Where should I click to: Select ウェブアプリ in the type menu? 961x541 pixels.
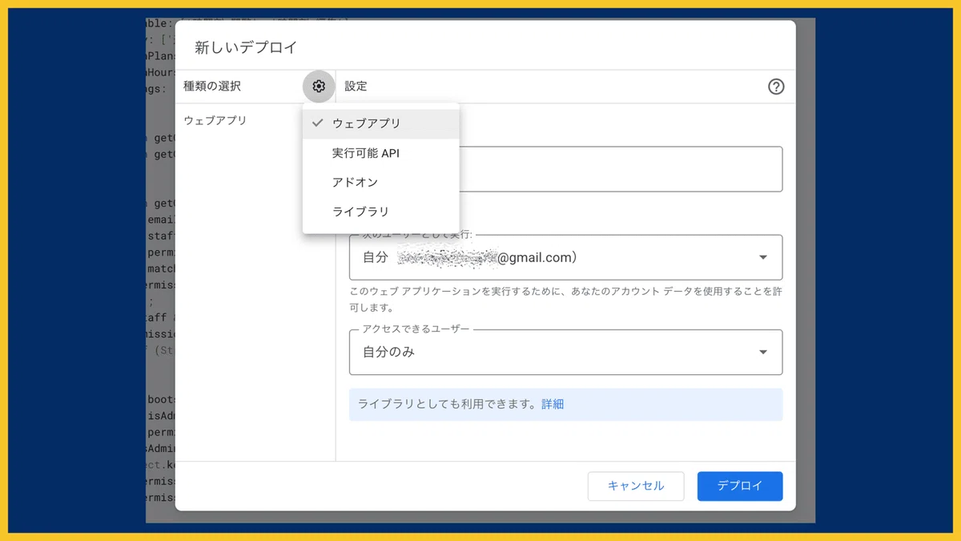click(x=381, y=123)
